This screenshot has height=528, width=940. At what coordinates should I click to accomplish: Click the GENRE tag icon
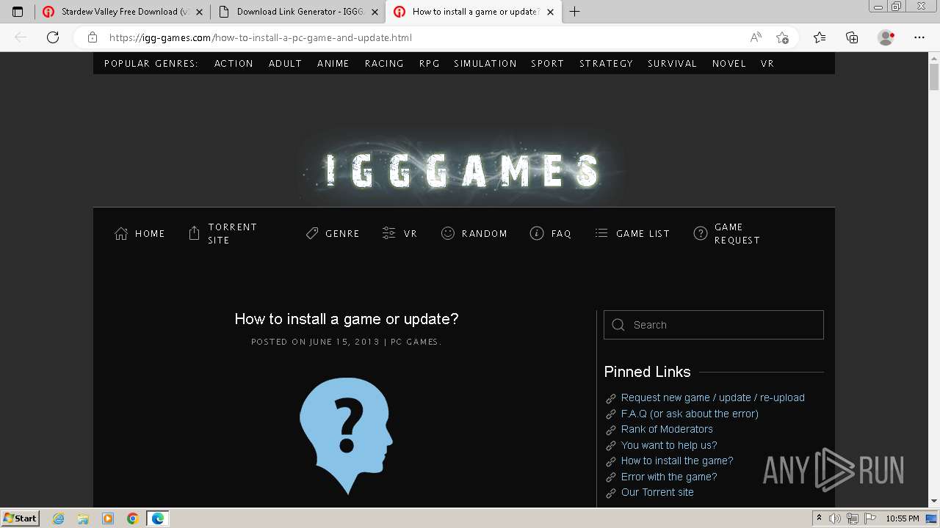(x=312, y=233)
